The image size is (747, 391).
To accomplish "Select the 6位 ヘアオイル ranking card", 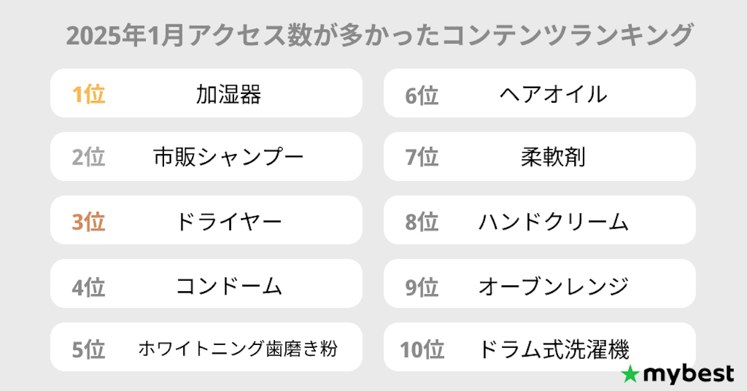I will pos(540,93).
